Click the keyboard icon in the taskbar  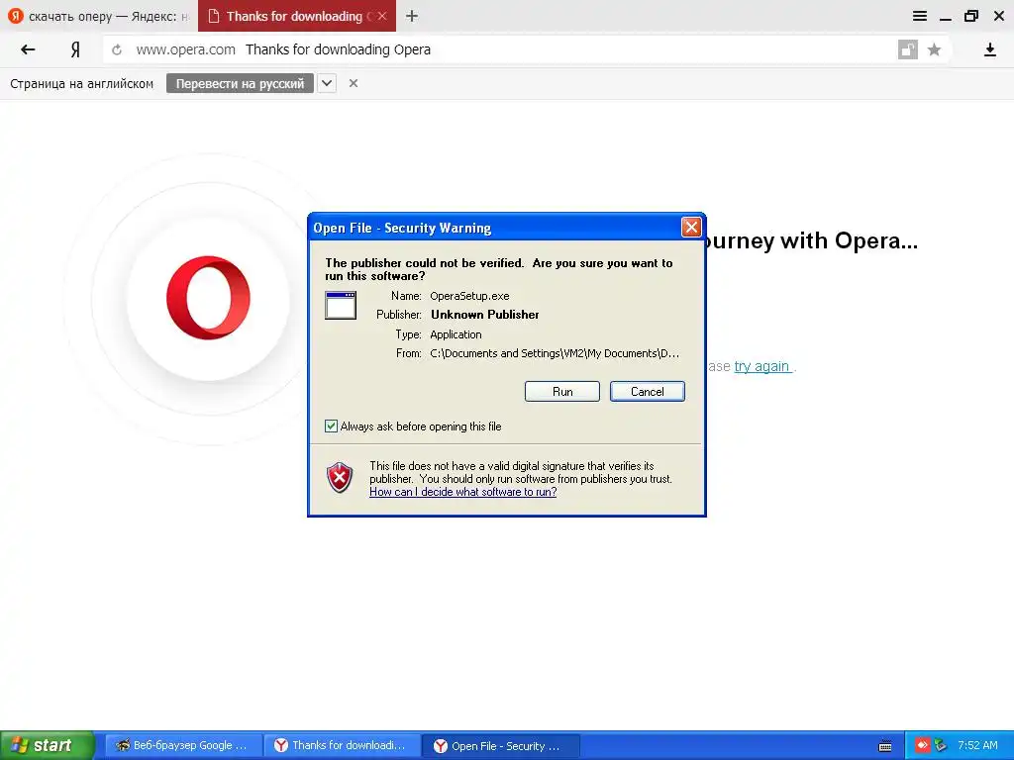click(885, 746)
